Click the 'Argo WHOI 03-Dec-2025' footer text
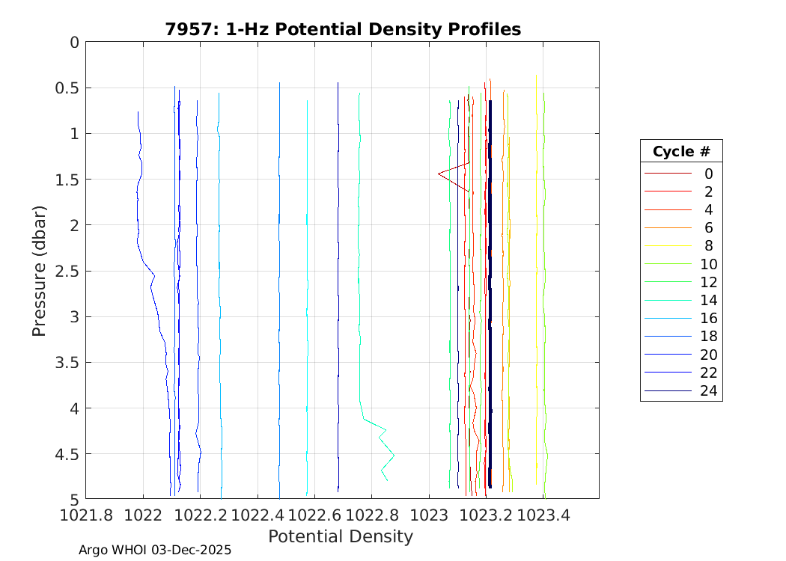This screenshot has height=561, width=786. (155, 550)
